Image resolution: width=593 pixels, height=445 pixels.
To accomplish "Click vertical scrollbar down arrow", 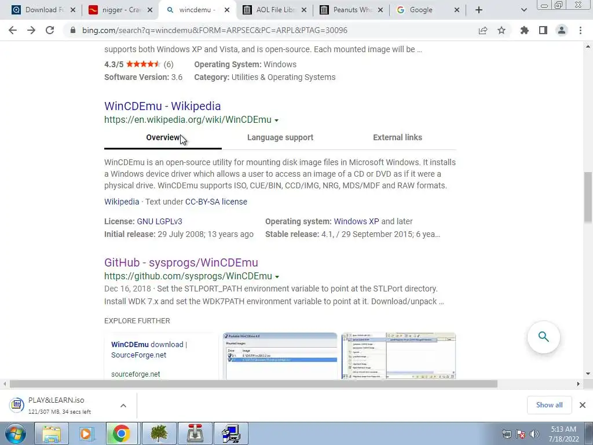I will (x=588, y=374).
